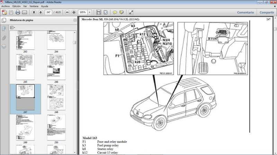Image resolution: width=277 pixels, height=155 pixels.
Task: Open the Archivo menu
Action: click(x=6, y=6)
